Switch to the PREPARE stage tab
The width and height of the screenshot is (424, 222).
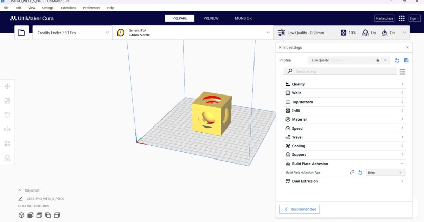pyautogui.click(x=180, y=18)
